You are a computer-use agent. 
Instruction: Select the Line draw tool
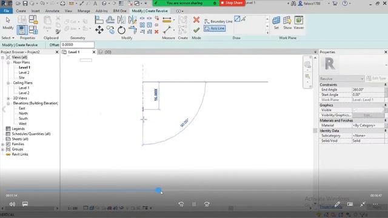tap(237, 19)
